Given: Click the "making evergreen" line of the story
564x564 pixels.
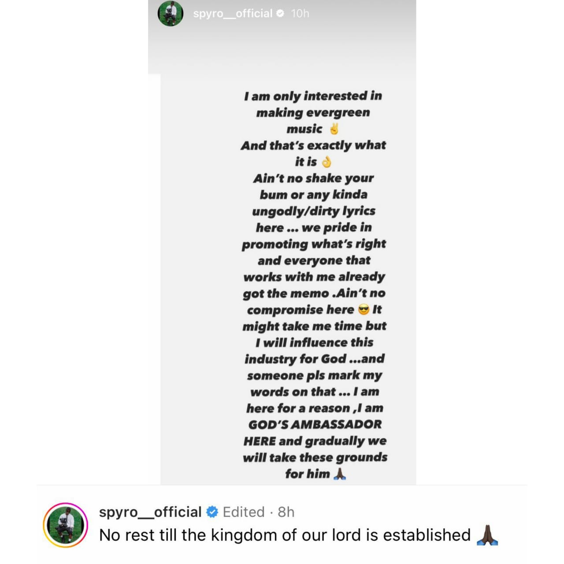Looking at the screenshot, I should [x=313, y=113].
